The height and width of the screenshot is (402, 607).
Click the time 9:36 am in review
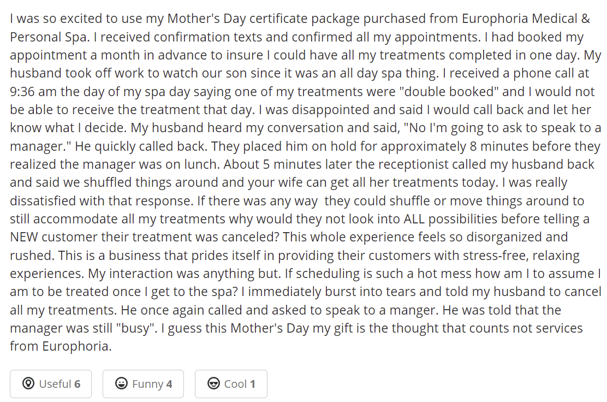35,92
